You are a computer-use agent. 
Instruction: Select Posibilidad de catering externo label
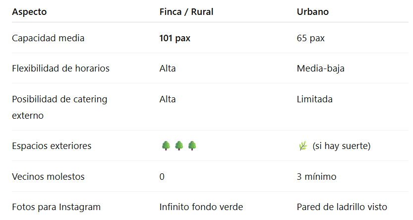(x=59, y=107)
